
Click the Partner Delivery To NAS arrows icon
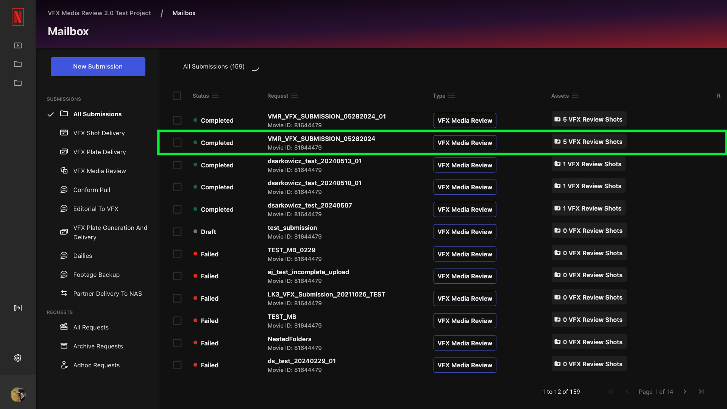pos(64,293)
